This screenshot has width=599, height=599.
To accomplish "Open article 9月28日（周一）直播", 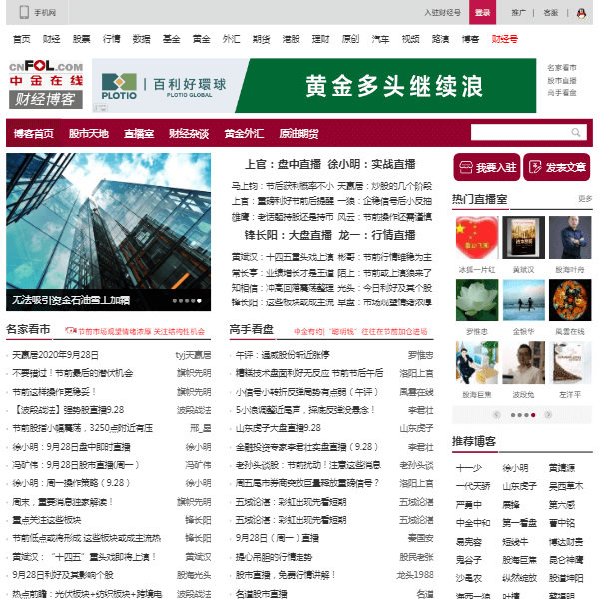I will coord(278,538).
